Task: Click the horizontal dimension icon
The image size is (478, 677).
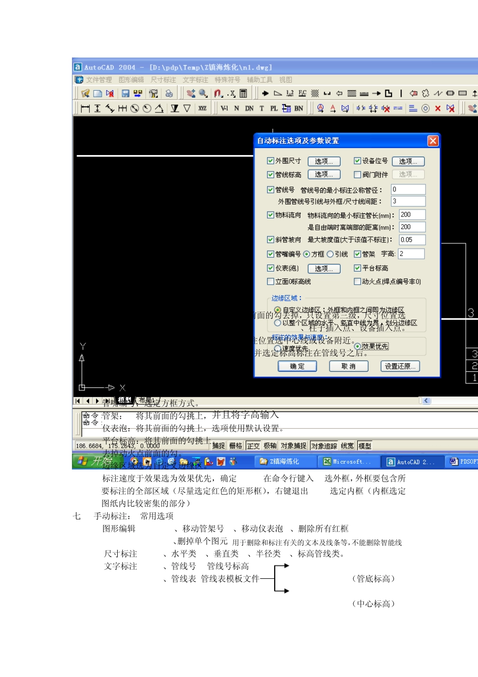Action: 85,108
